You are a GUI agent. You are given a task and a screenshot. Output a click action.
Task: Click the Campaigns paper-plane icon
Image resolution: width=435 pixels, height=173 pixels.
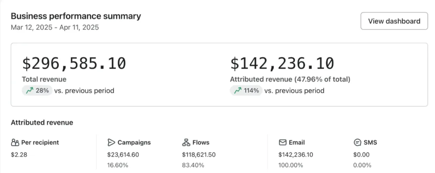111,142
